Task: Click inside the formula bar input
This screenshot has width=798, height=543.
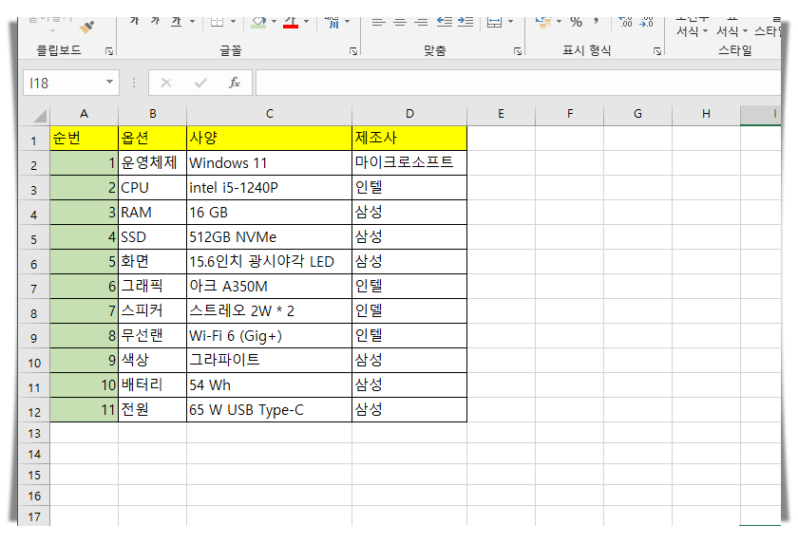Action: click(518, 83)
